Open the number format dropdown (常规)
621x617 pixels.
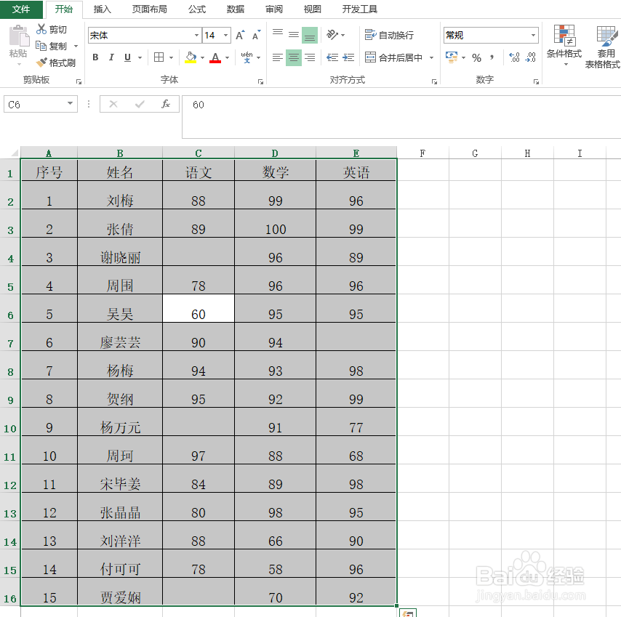pyautogui.click(x=533, y=35)
